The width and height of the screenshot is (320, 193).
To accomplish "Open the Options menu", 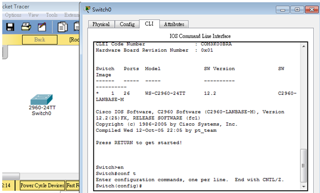I will [13, 15].
